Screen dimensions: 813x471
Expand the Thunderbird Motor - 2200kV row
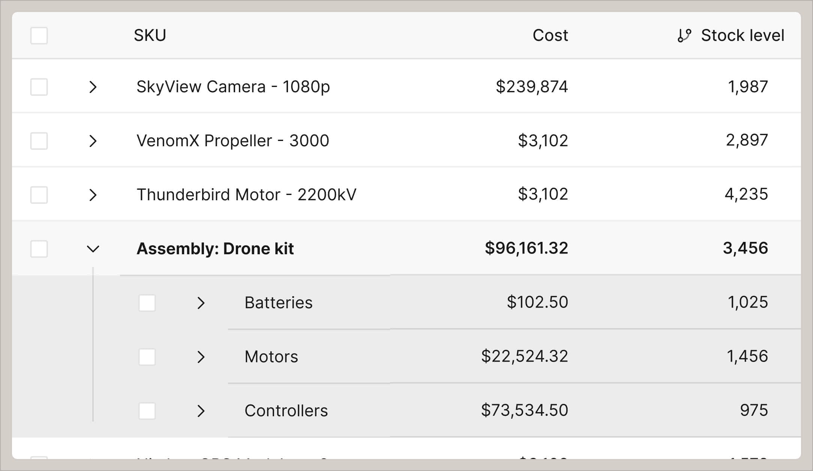(x=93, y=195)
